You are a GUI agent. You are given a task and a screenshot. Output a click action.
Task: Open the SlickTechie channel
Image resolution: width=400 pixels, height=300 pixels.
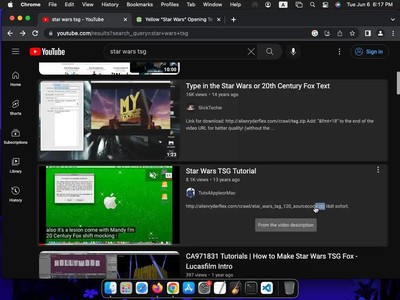(210, 108)
